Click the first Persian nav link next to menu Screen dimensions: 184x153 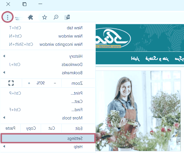[x=135, y=58]
